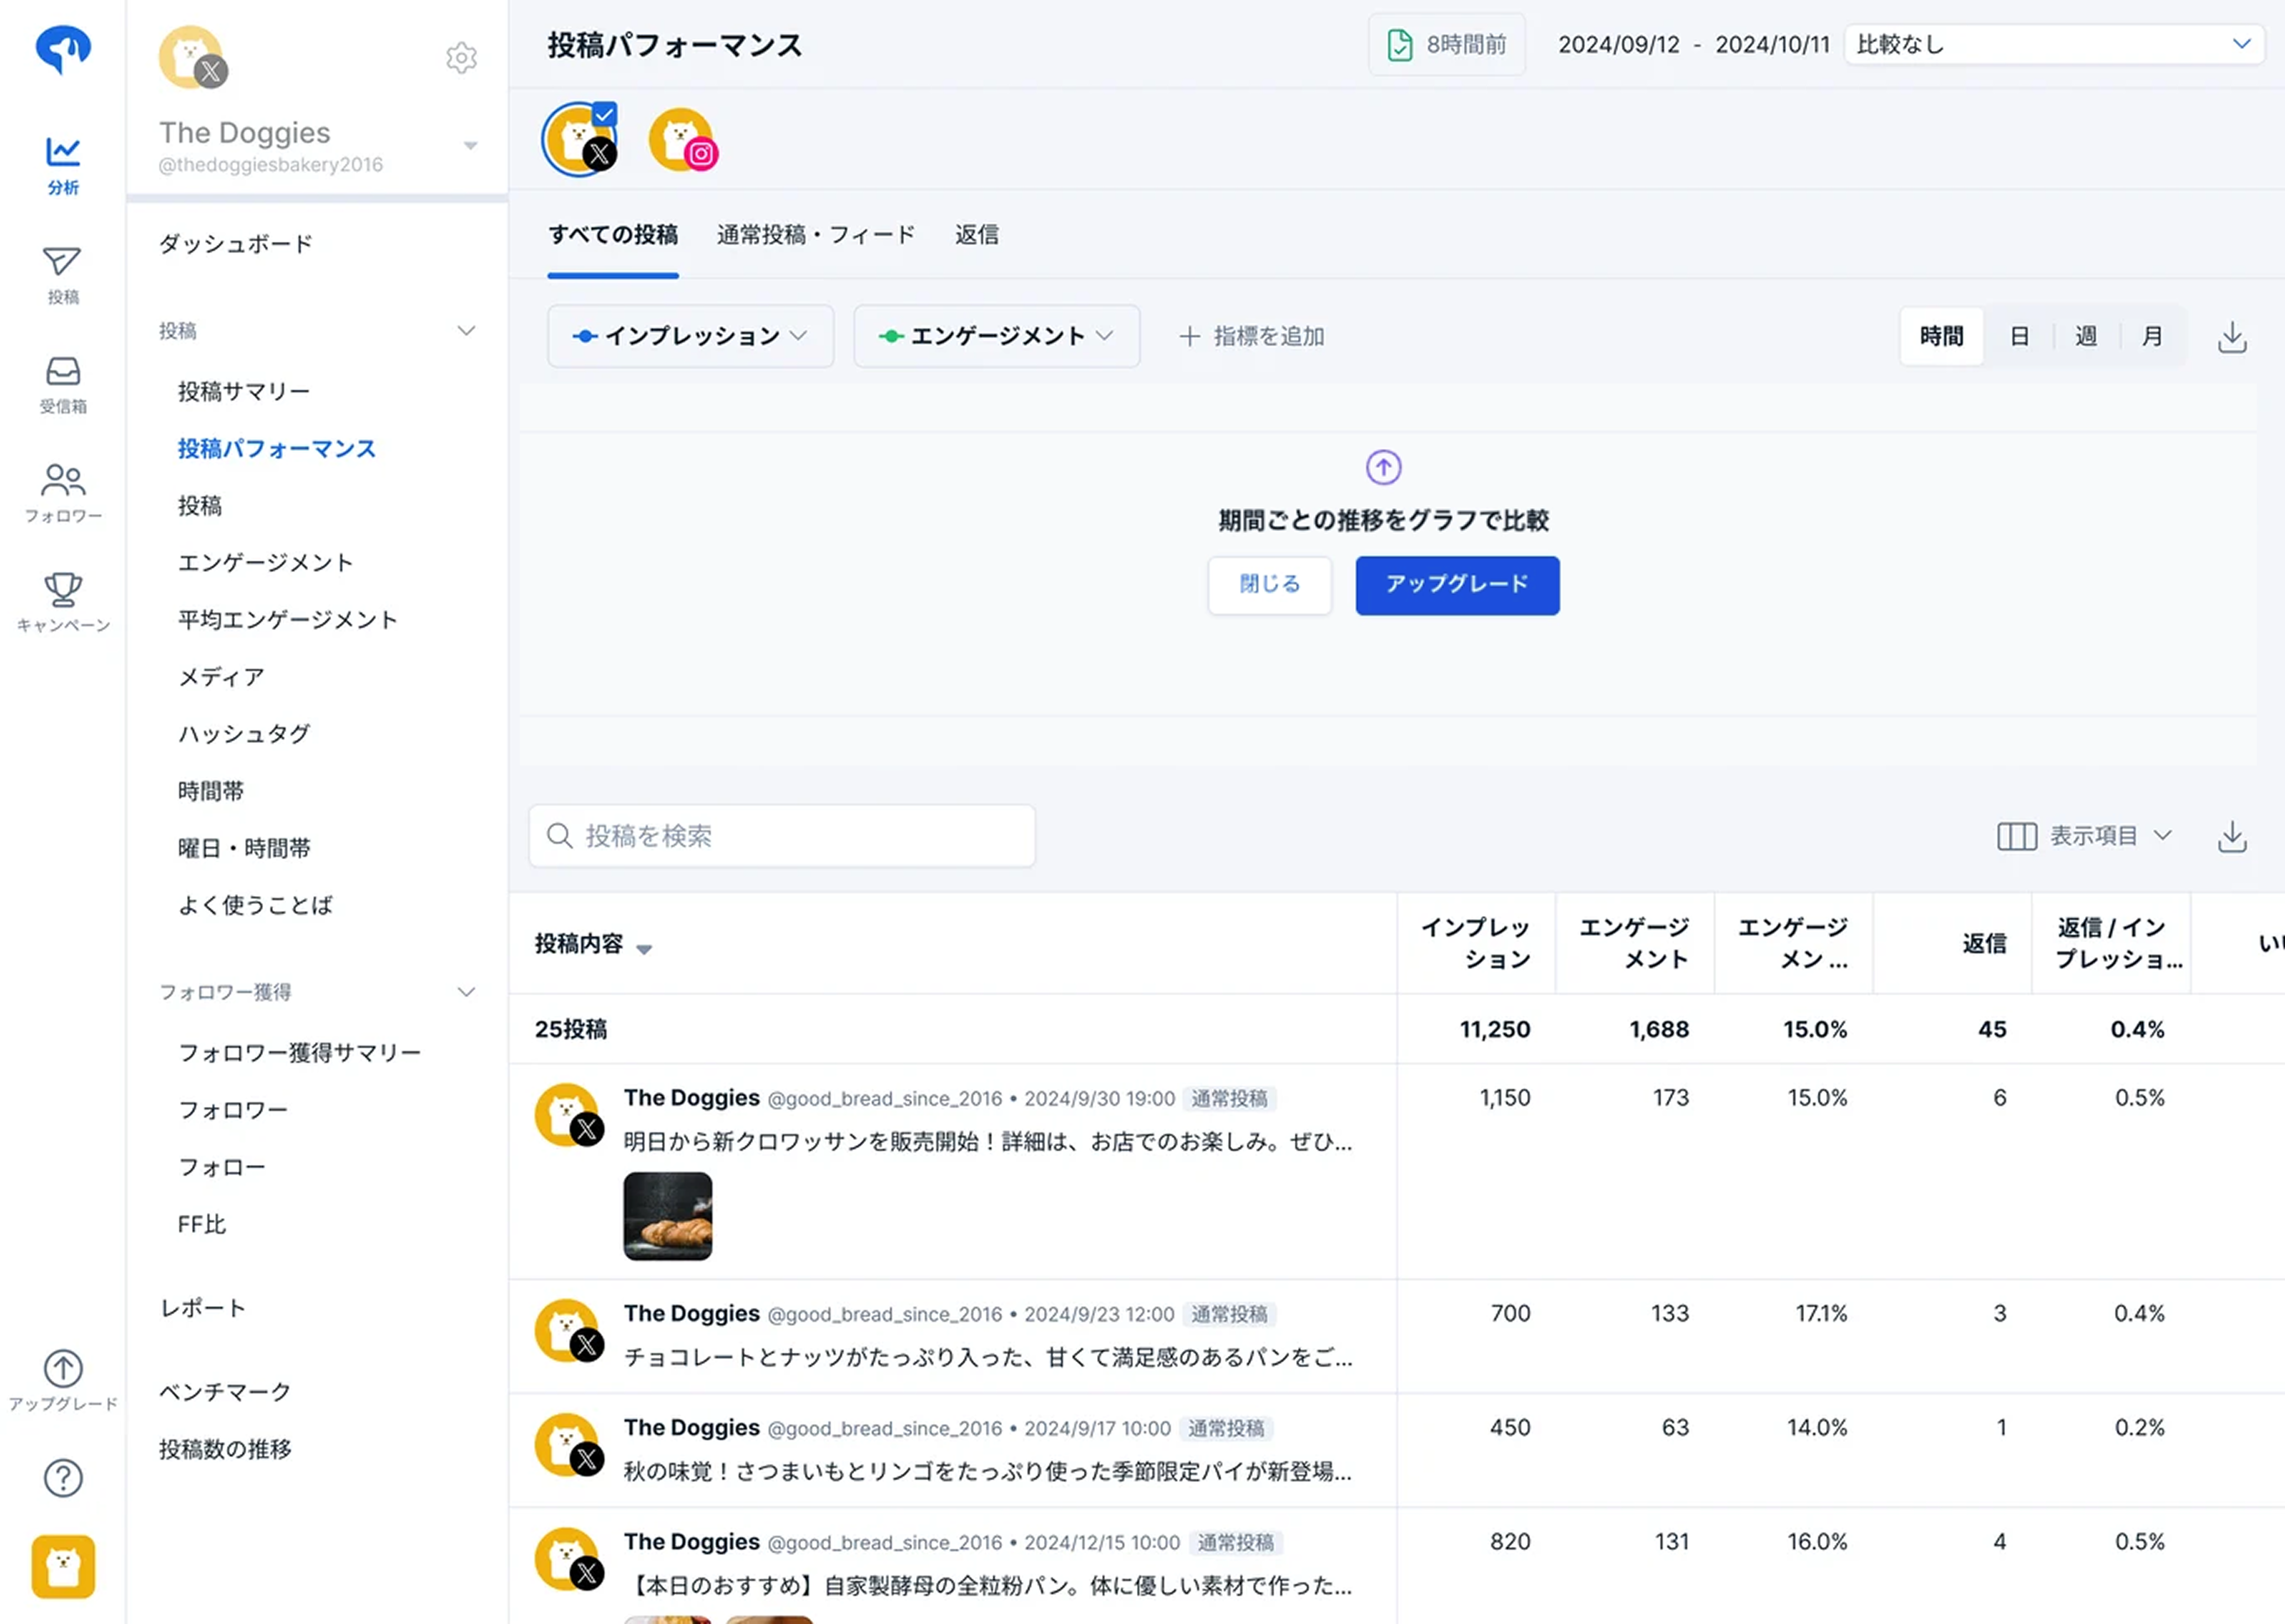Open the croissant photo thumbnail
This screenshot has width=2285, height=1624.
click(x=668, y=1216)
